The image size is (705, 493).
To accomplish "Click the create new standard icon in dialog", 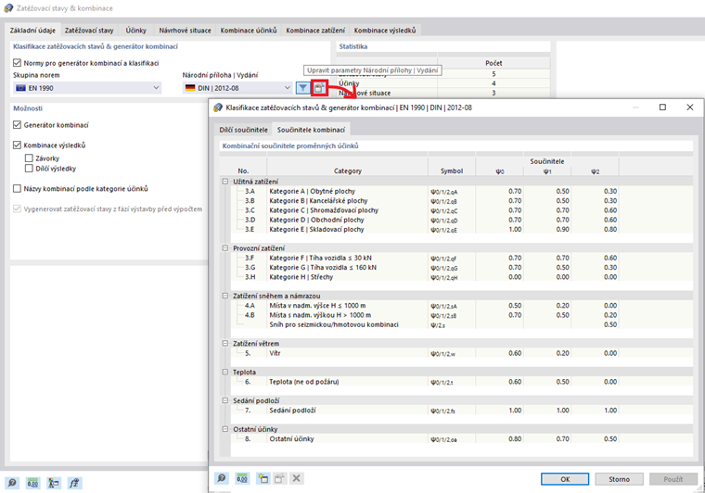I will tap(263, 478).
